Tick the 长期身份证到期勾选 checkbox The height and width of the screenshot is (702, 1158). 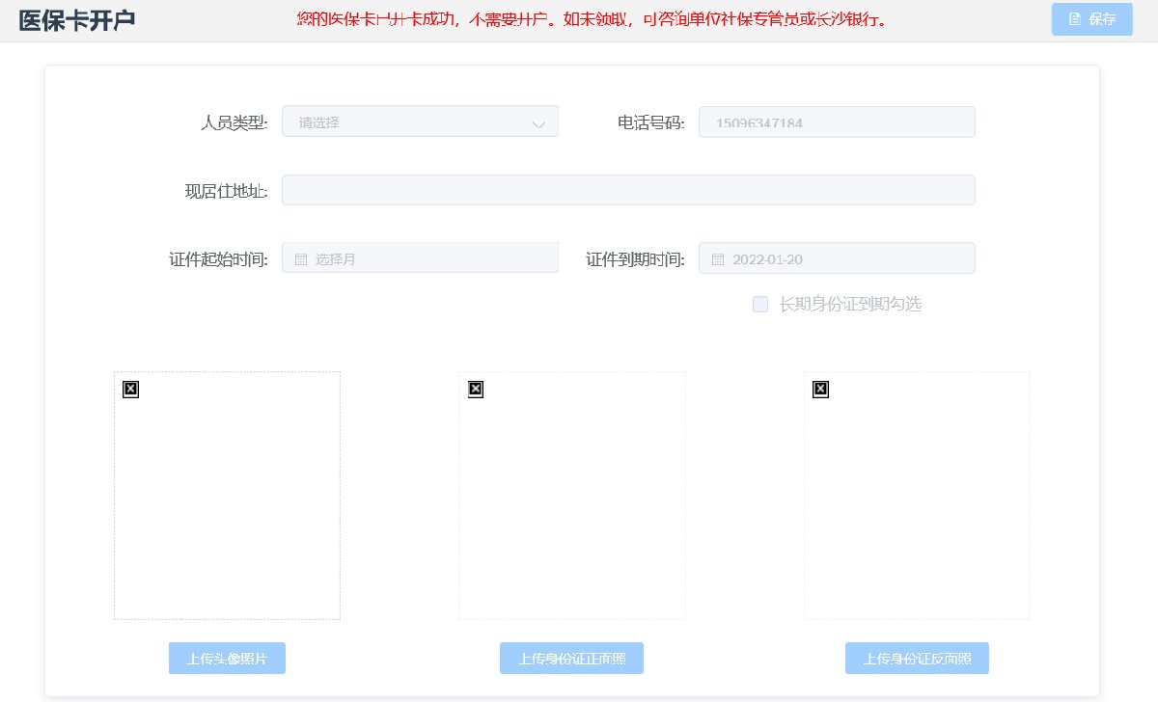click(x=760, y=305)
